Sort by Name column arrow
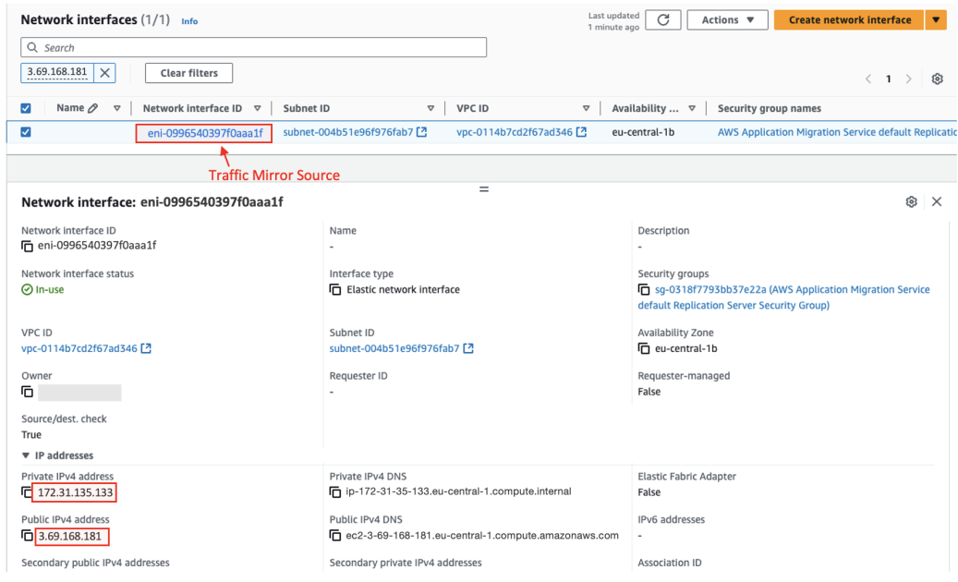This screenshot has height=582, width=958. point(116,108)
